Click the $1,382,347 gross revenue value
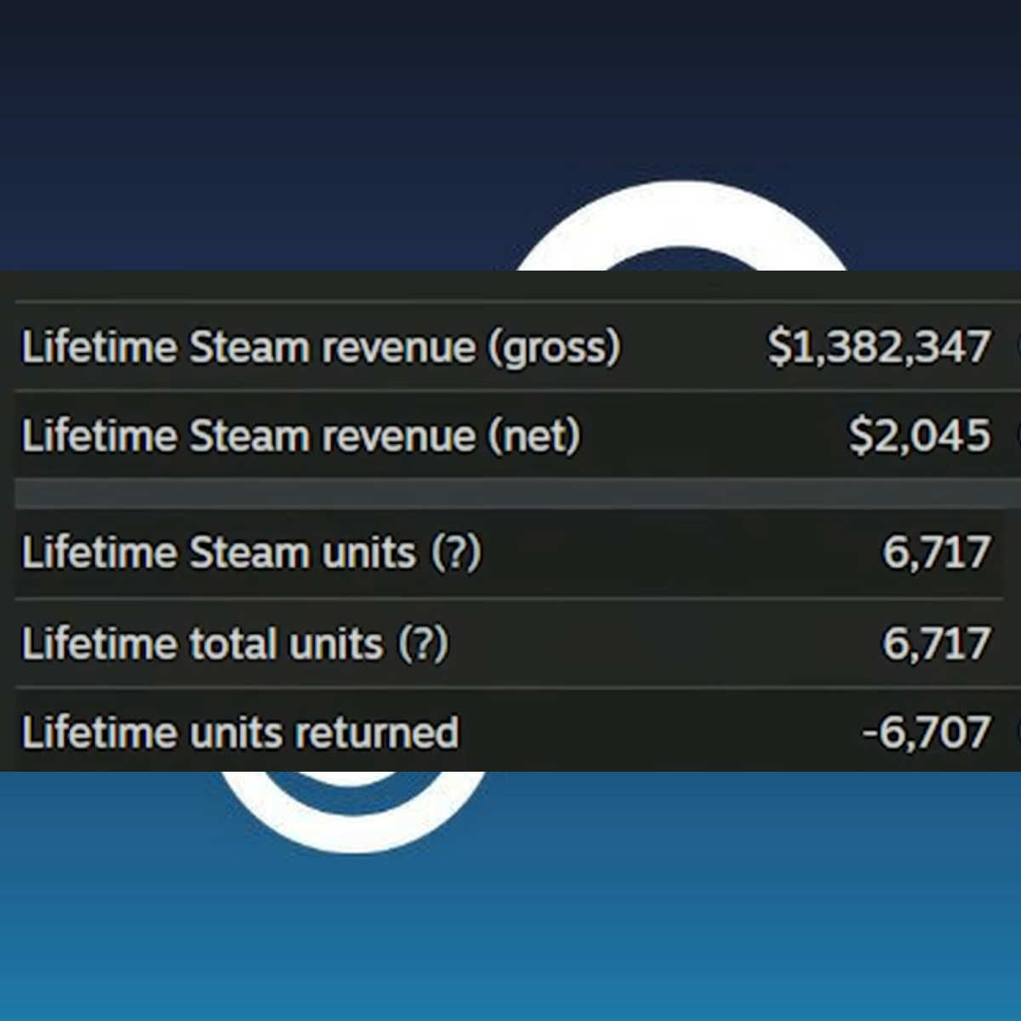 coord(879,347)
